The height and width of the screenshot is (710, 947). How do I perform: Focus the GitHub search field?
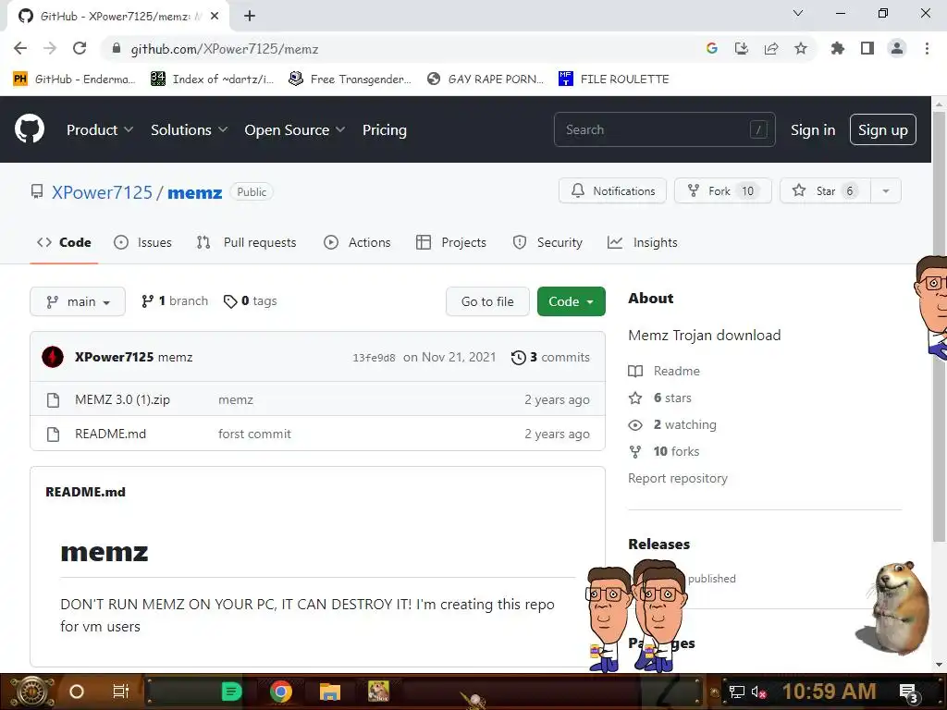pos(664,129)
